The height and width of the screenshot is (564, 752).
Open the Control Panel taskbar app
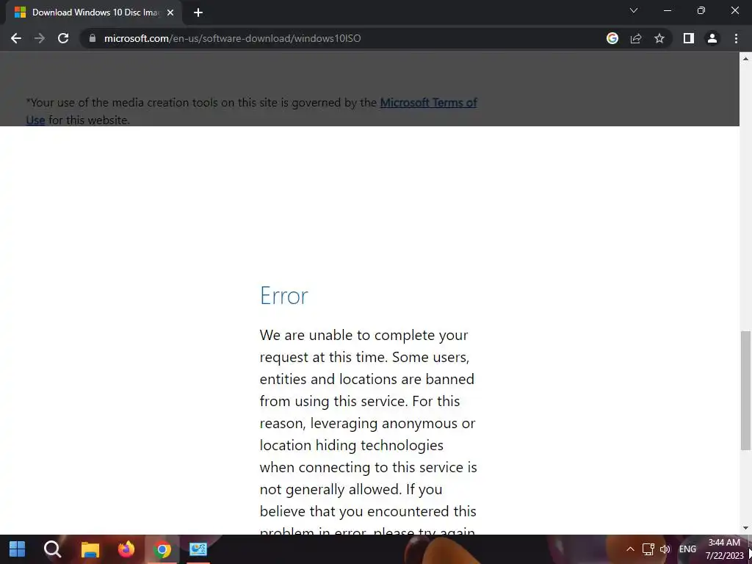[x=198, y=549]
